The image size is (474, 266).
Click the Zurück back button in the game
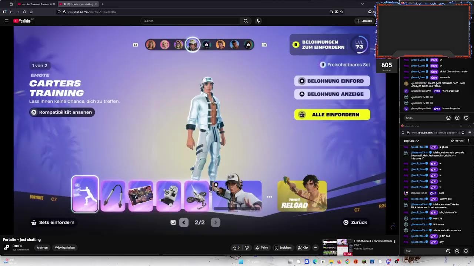(355, 222)
